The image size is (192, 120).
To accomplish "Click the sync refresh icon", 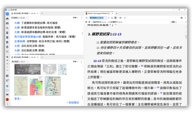I will pos(7,90).
